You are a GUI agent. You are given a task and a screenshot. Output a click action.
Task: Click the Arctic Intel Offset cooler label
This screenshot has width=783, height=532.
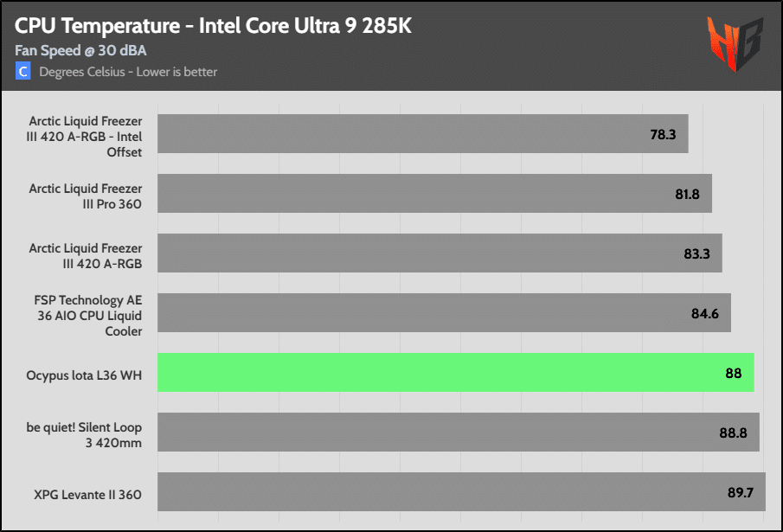(85, 137)
